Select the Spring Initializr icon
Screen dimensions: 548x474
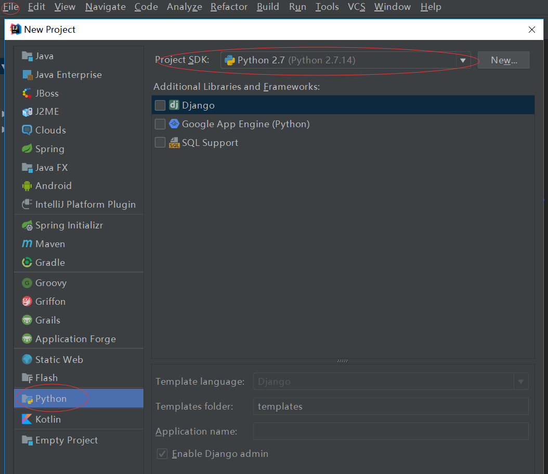pos(27,225)
